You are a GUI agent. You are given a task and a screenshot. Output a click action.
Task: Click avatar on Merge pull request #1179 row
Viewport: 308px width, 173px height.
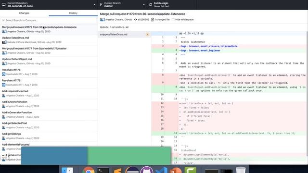4,31
